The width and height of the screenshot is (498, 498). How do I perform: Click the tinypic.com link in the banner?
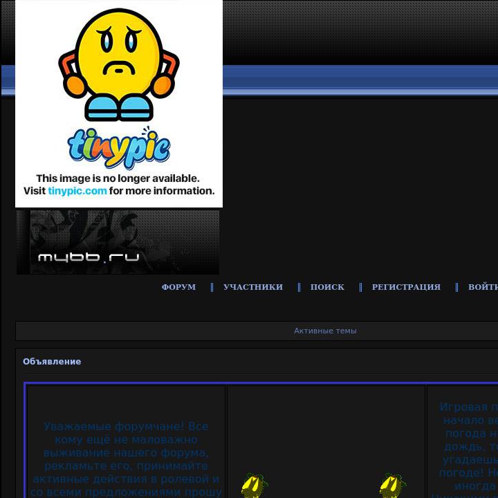pos(77,191)
